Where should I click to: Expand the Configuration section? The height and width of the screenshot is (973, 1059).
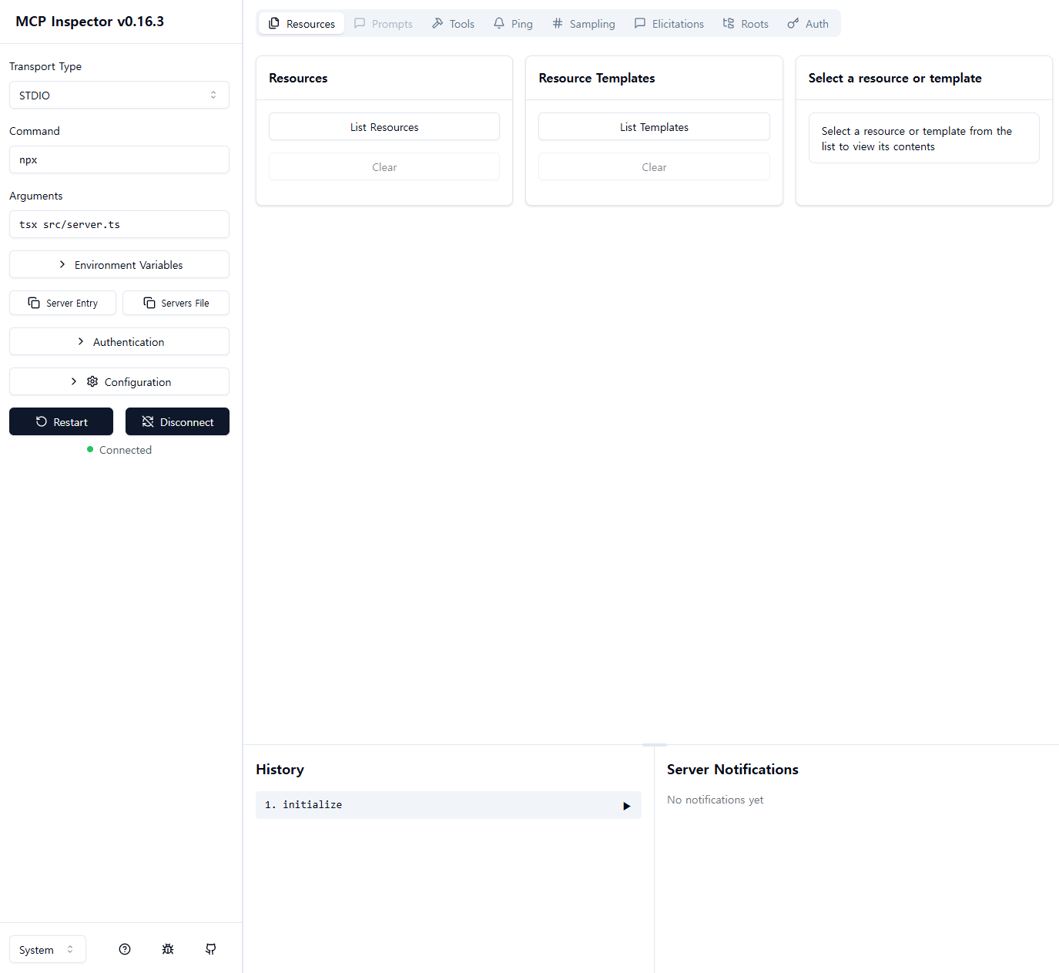pyautogui.click(x=119, y=381)
